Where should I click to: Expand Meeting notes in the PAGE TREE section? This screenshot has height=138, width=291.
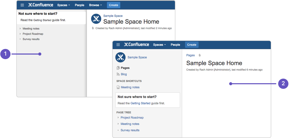(x=118, y=124)
